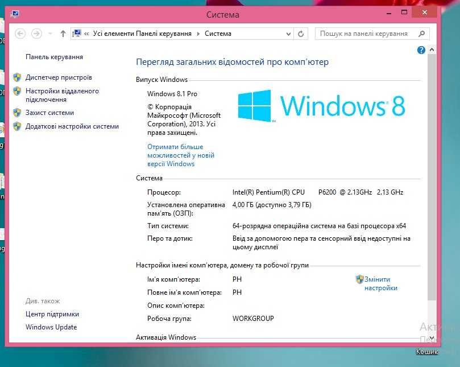Image resolution: width=460 pixels, height=367 pixels.
Task: Click the Back navigation arrow
Action: coord(20,34)
